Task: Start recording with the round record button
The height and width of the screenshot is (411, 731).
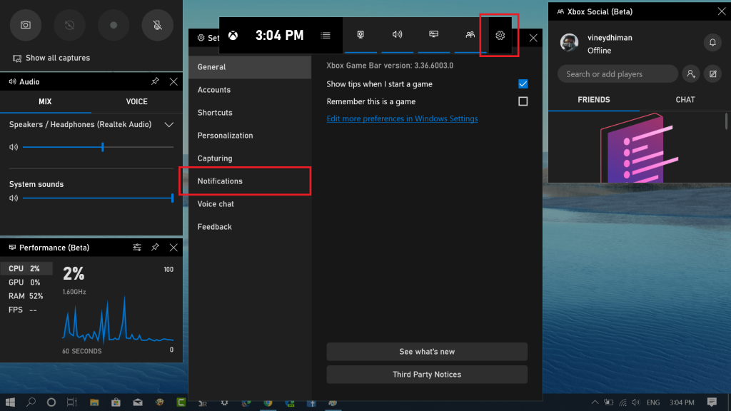Action: pyautogui.click(x=114, y=25)
